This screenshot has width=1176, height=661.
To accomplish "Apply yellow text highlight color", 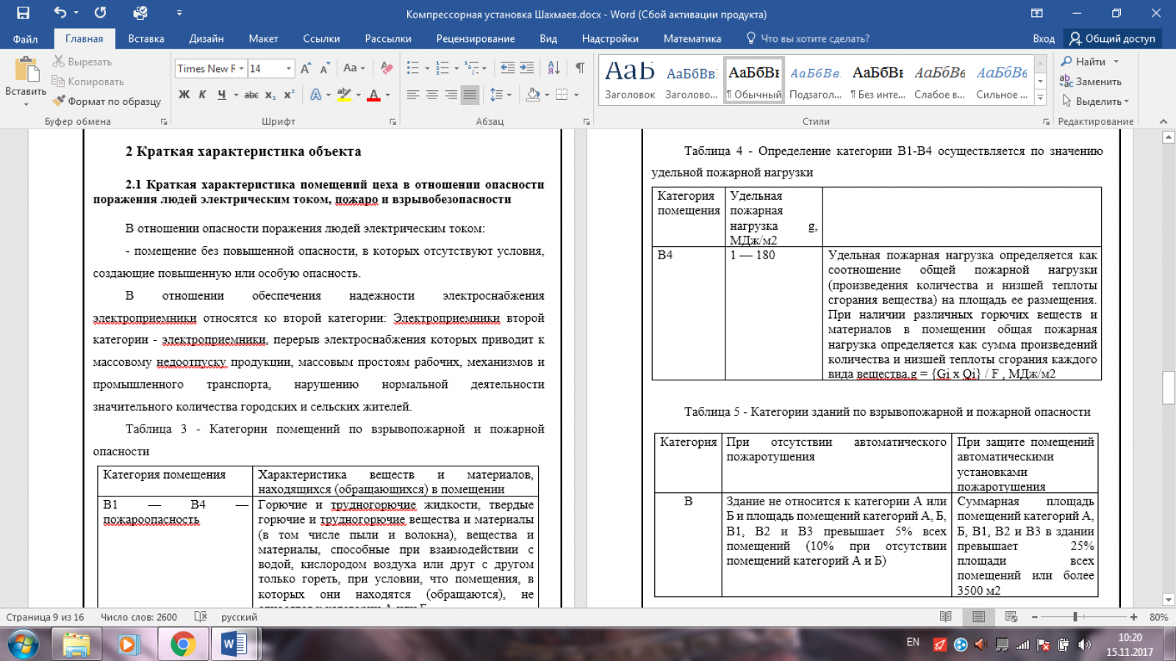I will 344,95.
